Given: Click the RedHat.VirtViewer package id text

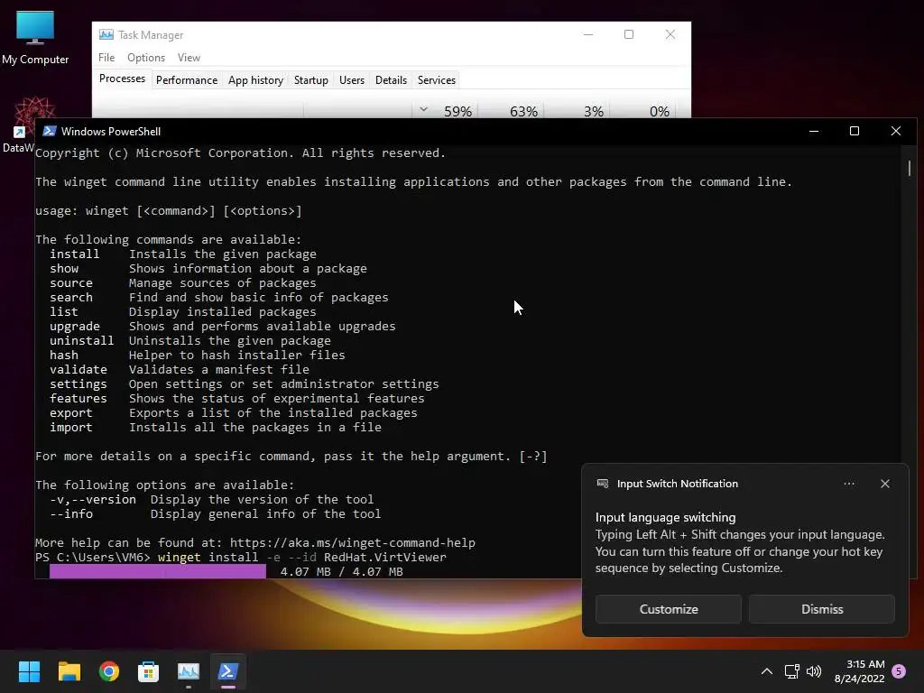Looking at the screenshot, I should point(384,557).
